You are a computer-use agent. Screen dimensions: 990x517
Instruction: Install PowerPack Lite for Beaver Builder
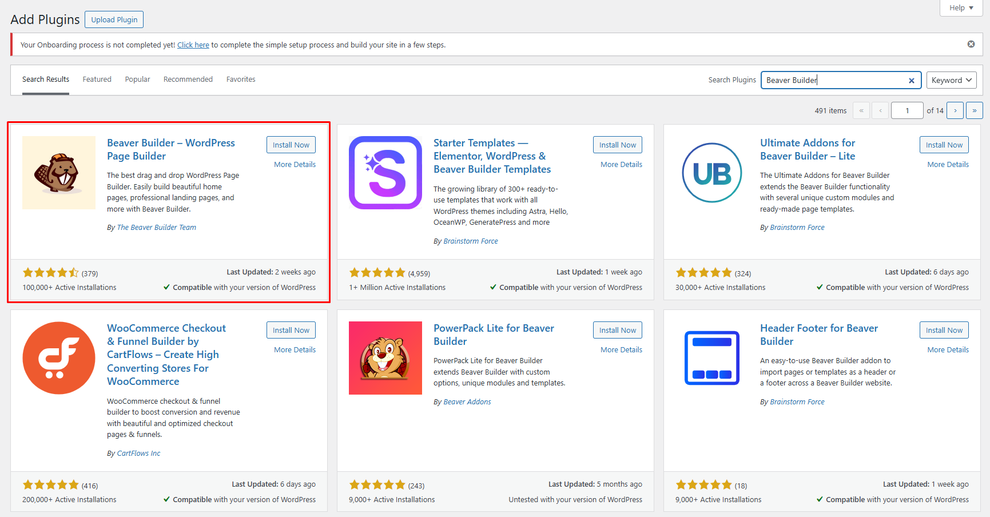(618, 330)
